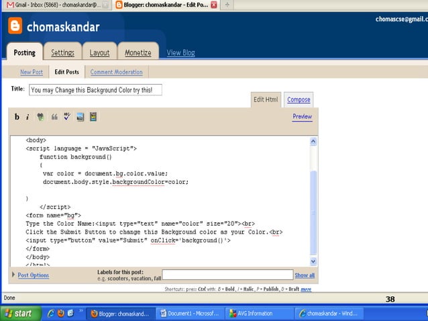The height and width of the screenshot is (321, 428).
Task: Click the Labels for this post field
Action: pos(227,275)
